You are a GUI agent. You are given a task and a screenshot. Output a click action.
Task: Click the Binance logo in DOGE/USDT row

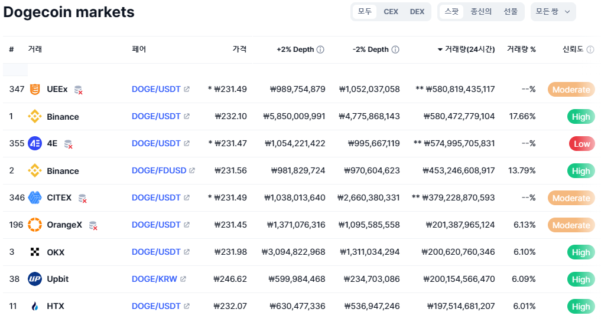[35, 116]
